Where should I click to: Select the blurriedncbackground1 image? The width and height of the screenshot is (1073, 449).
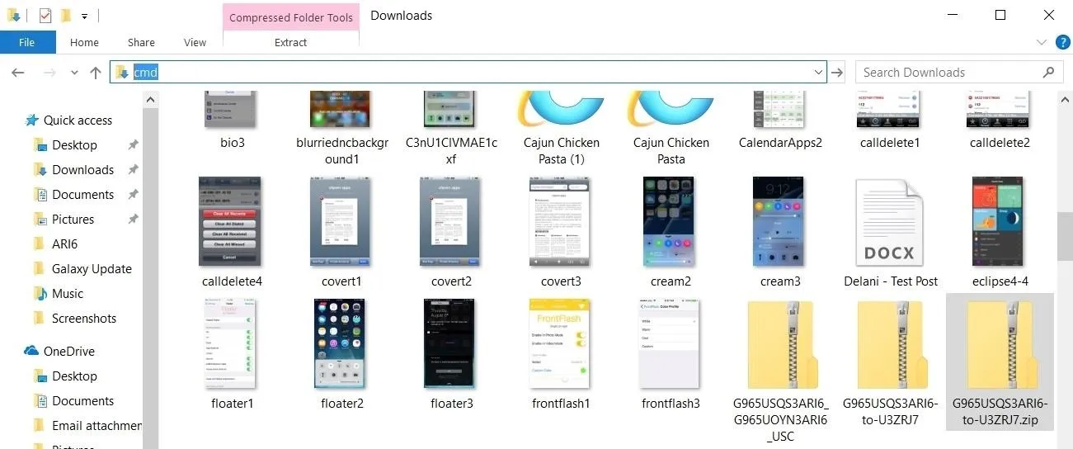point(341,128)
